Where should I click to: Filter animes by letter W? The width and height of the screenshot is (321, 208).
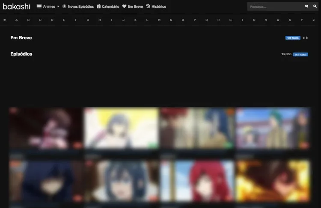pos(278,20)
